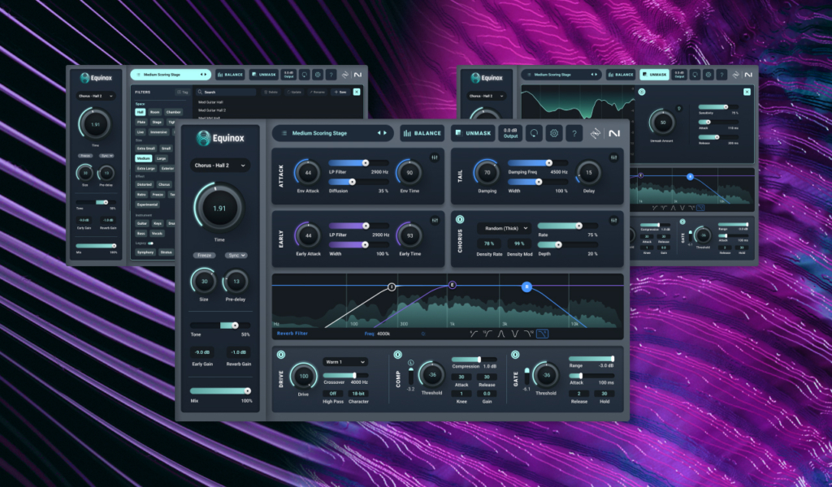832x487 pixels.
Task: Open the help question mark icon
Action: 574,133
